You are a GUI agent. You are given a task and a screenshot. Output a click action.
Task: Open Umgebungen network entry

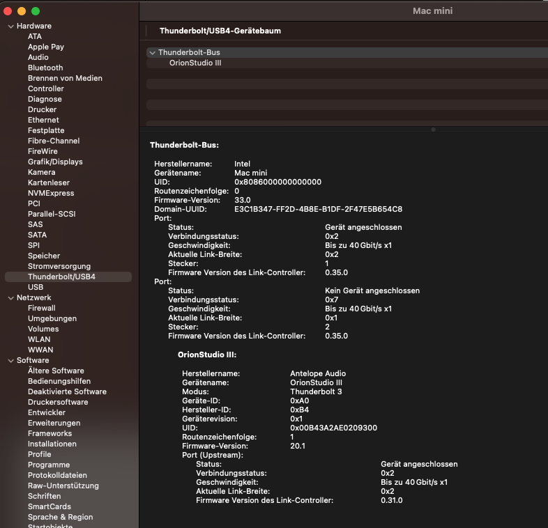click(x=52, y=318)
